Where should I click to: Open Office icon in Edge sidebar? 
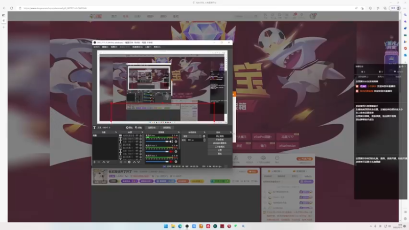pyautogui.click(x=405, y=49)
